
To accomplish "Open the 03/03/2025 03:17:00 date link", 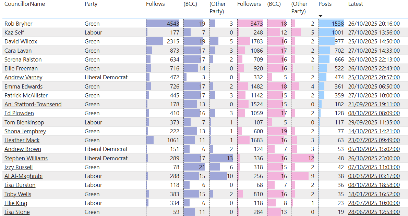I will click(x=374, y=176).
